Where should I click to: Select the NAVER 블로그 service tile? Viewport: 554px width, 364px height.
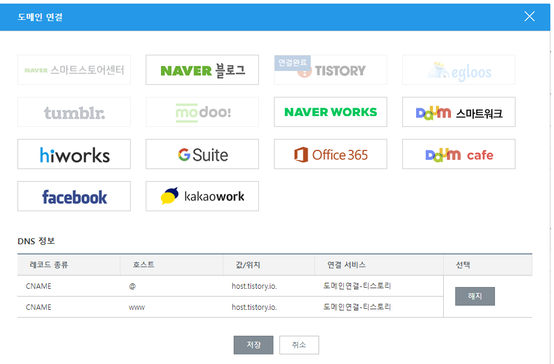[x=202, y=70]
